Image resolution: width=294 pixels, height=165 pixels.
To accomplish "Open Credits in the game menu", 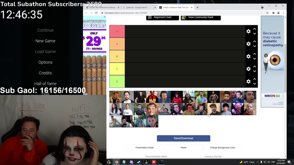I will 45,73.
